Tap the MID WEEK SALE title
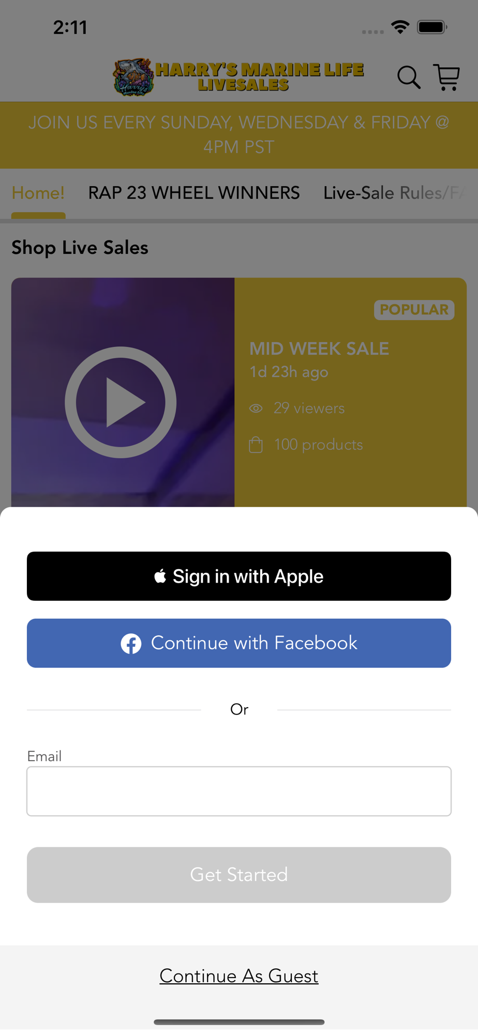The image size is (478, 1034). pos(319,349)
